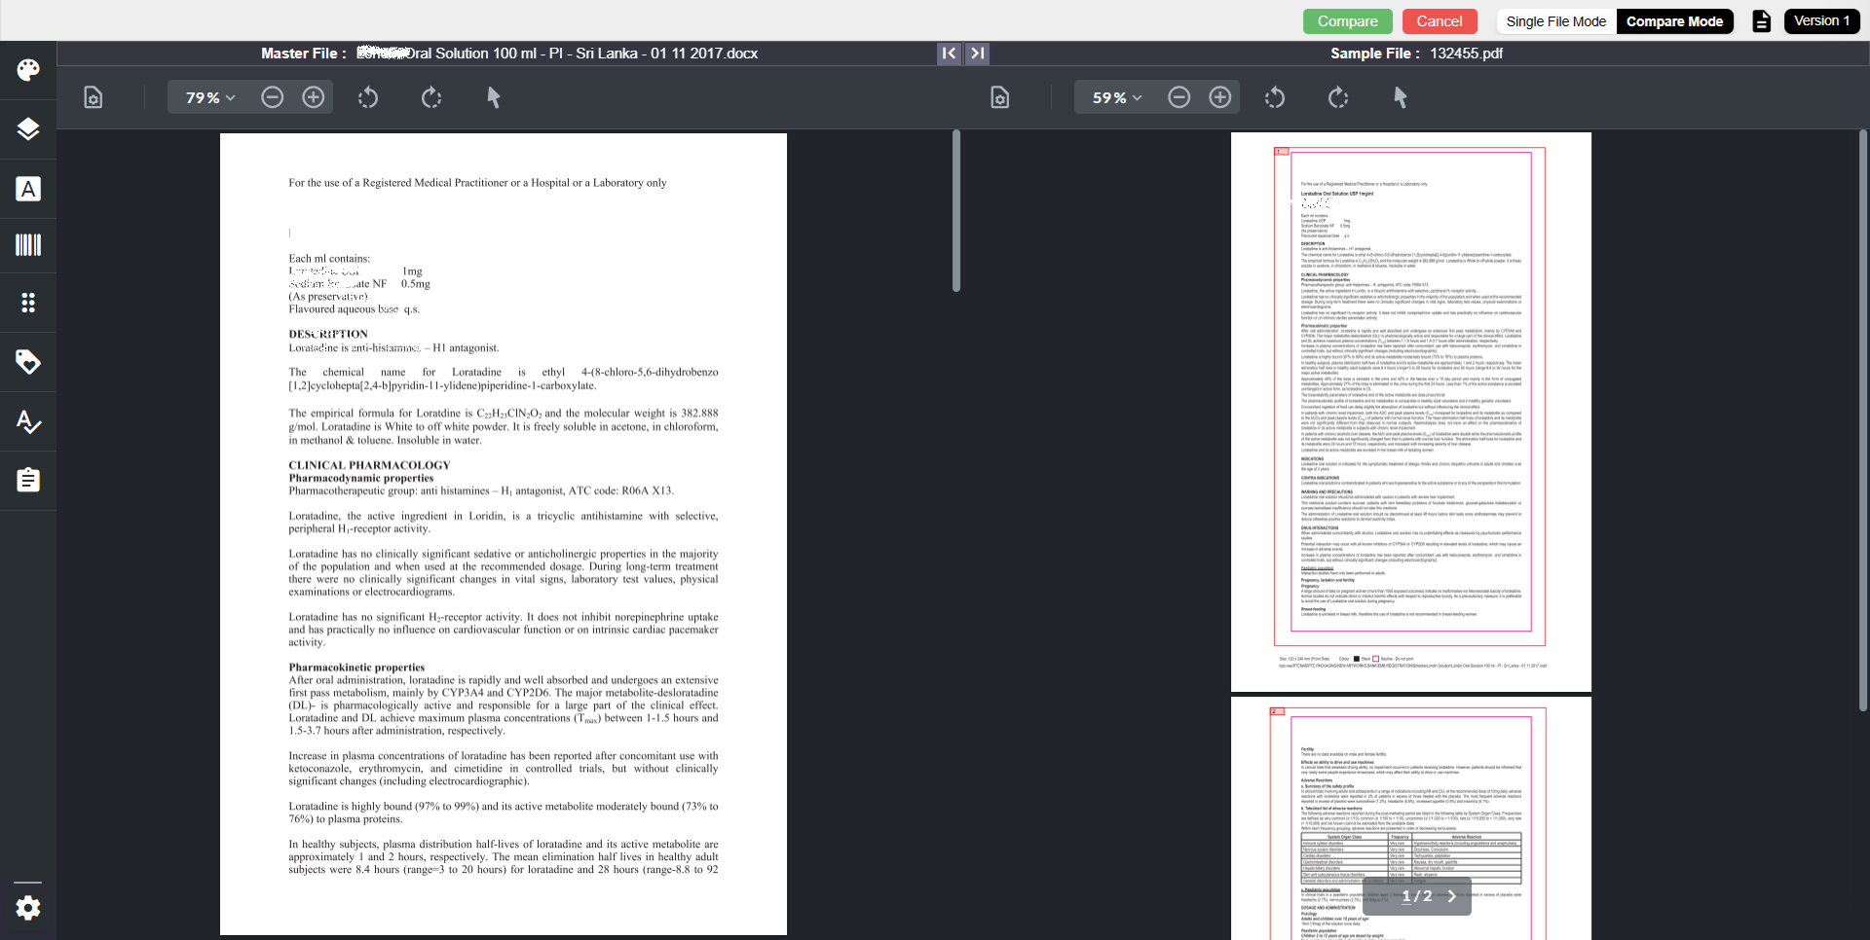Activate pointer tool in master file toolbar

494,97
